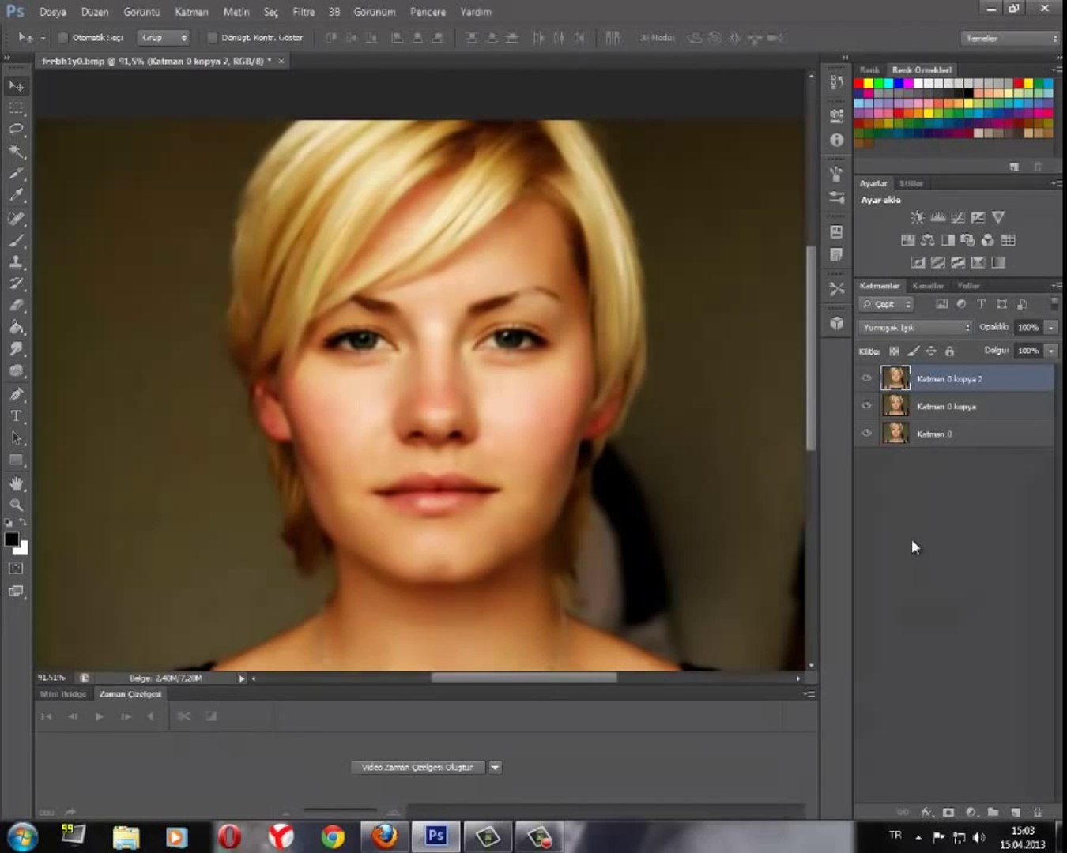Open Google Chrome from the taskbar
Image resolution: width=1067 pixels, height=853 pixels.
click(x=333, y=836)
